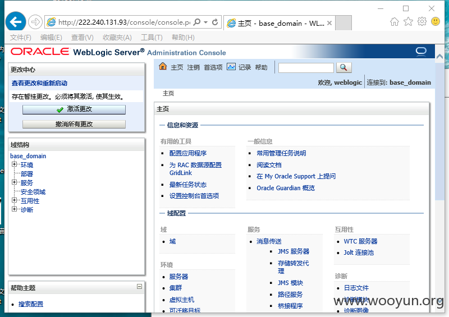Open 为 RAC 数据源配置 GridLink link
Image resolution: width=449 pixels, height=317 pixels.
195,169
